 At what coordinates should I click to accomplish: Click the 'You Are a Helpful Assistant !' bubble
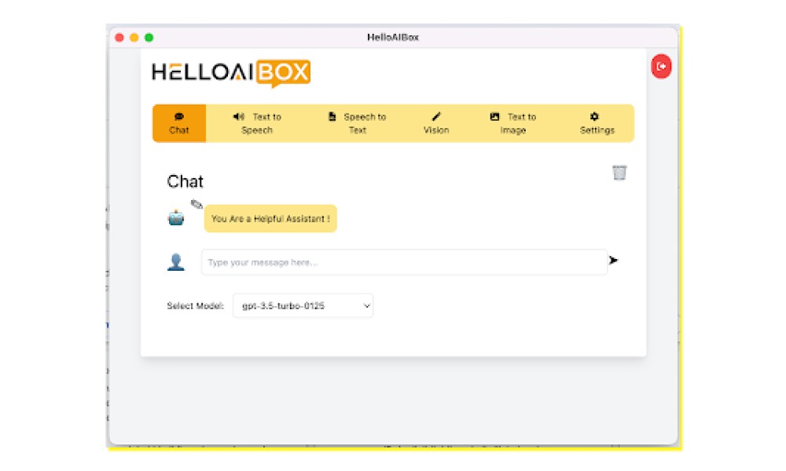point(270,219)
